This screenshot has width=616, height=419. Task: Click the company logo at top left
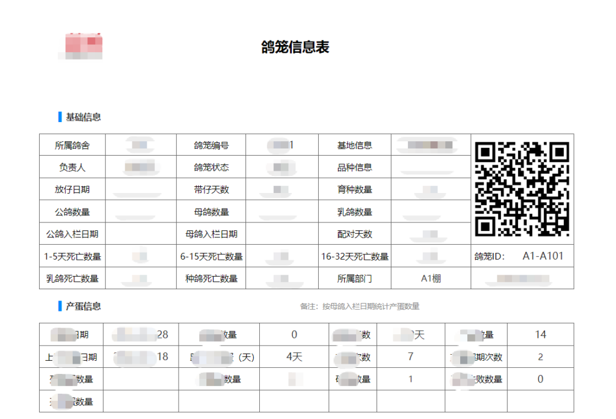pos(84,45)
